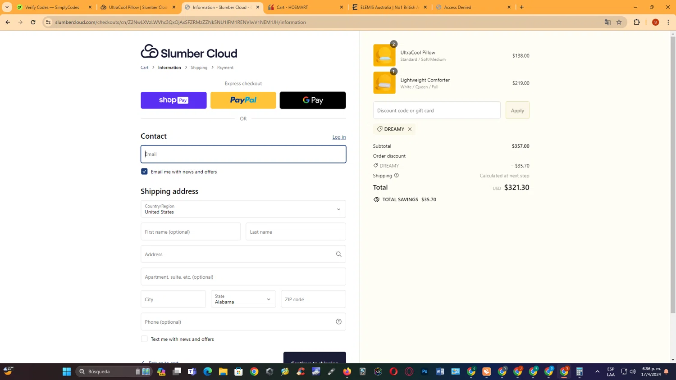
Task: Click the site information icon in address bar
Action: click(x=48, y=22)
